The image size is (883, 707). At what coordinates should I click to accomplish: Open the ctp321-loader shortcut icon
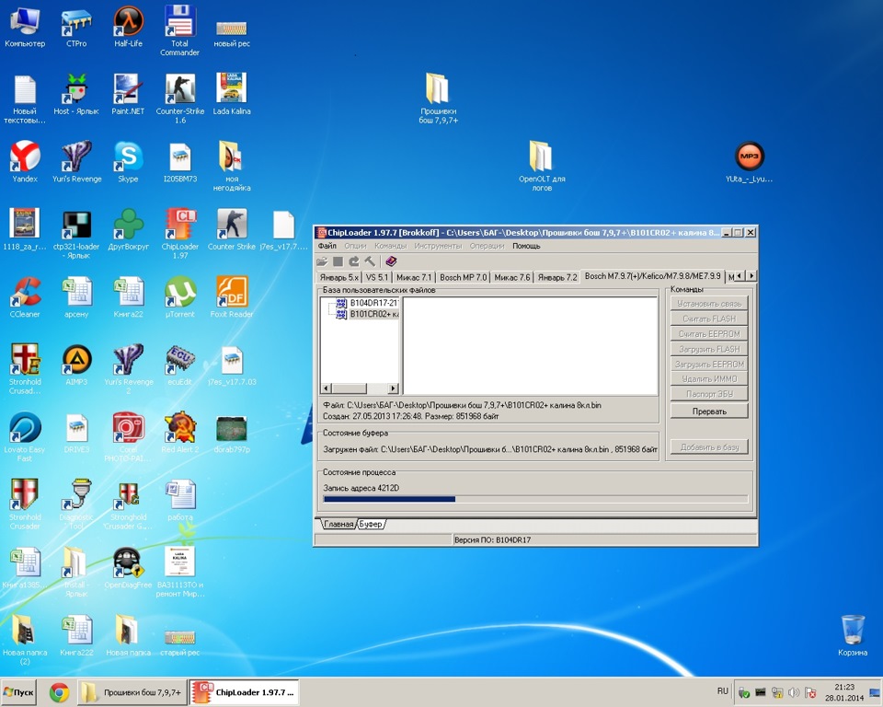76,233
